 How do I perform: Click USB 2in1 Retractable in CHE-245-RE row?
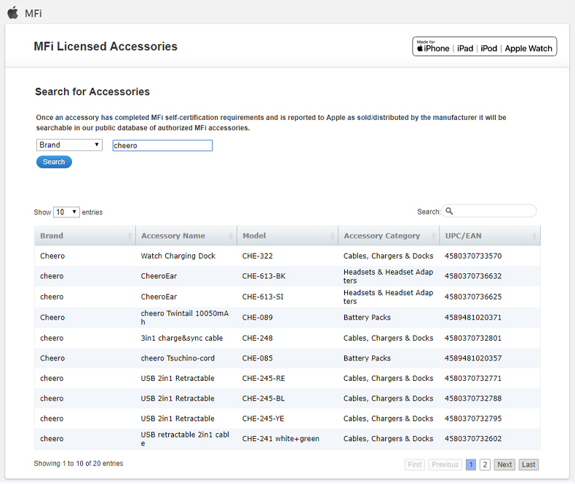click(x=178, y=378)
